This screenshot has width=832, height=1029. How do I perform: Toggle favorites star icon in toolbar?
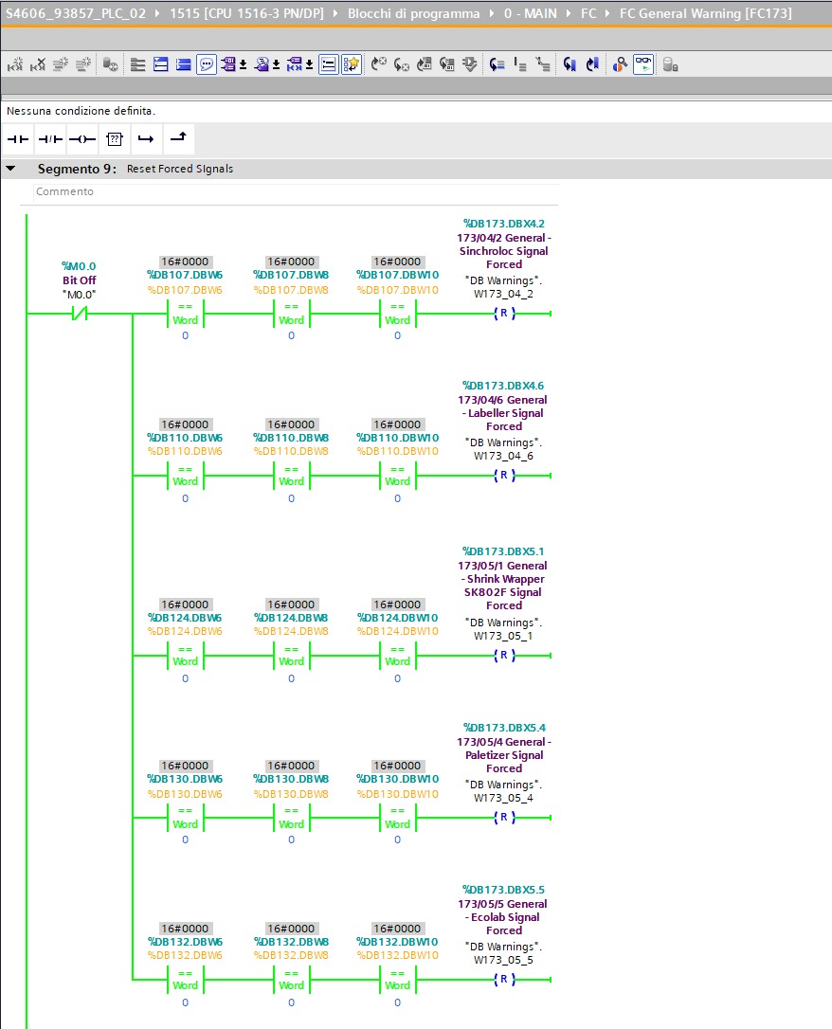pos(351,64)
